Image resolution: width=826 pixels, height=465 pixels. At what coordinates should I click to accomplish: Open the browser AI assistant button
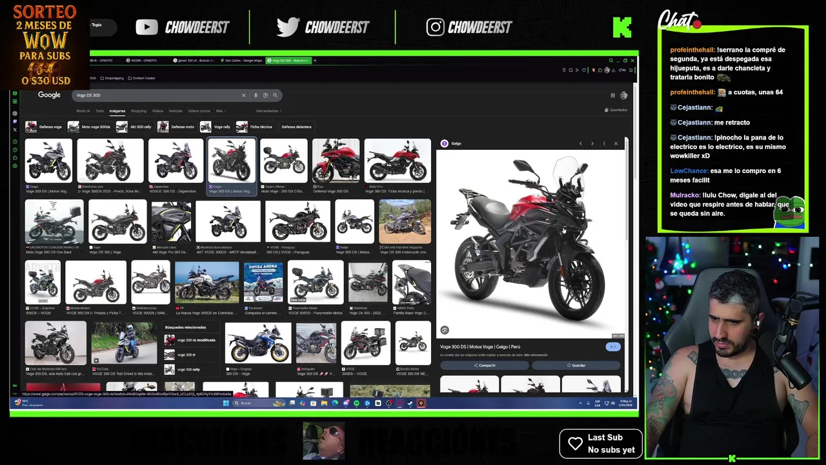tap(621, 70)
